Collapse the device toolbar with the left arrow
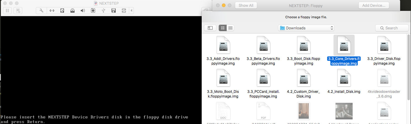This screenshot has width=411, height=124. click(x=132, y=11)
